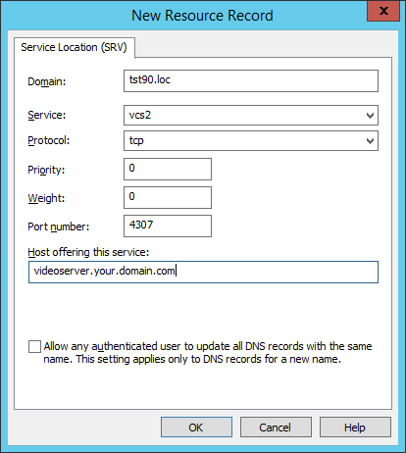The width and height of the screenshot is (406, 453).
Task: Click into the Priority input field
Action: click(x=168, y=169)
